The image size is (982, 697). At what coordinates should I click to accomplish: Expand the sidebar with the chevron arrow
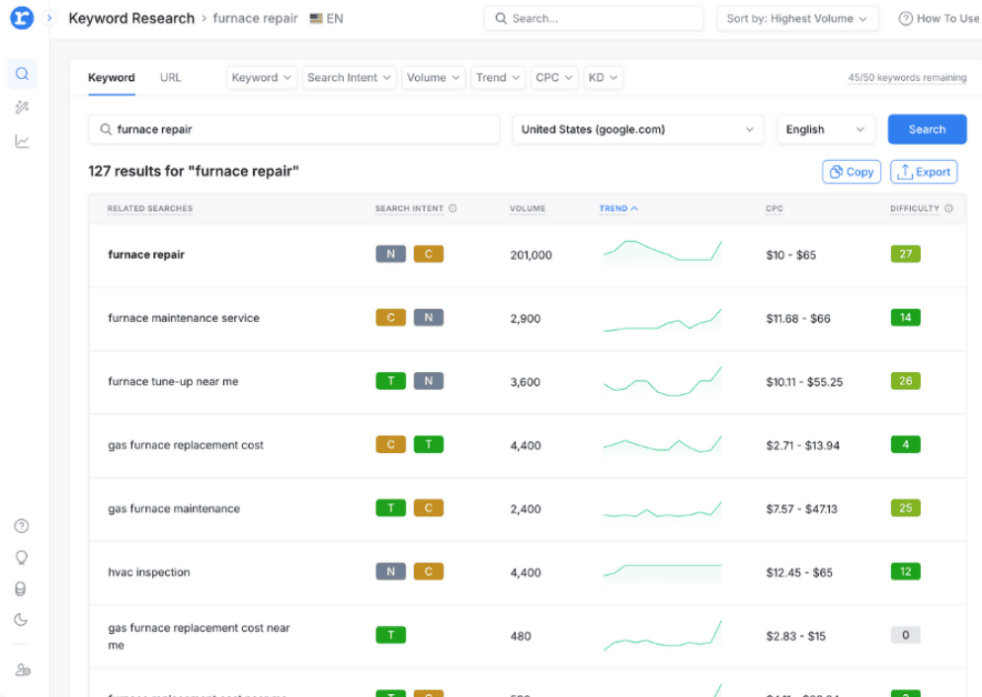[49, 18]
